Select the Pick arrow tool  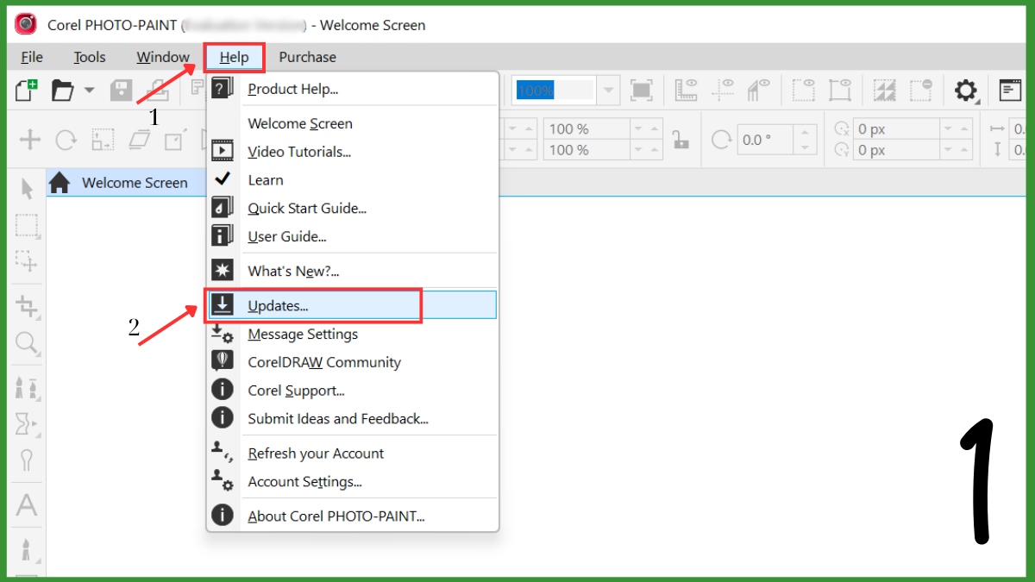coord(28,190)
